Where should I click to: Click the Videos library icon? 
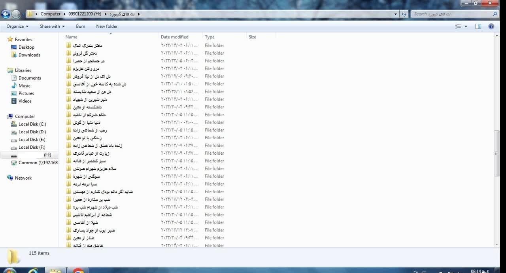pyautogui.click(x=14, y=101)
